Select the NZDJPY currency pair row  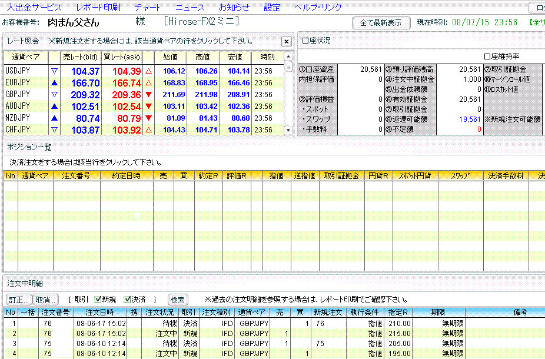point(144,118)
